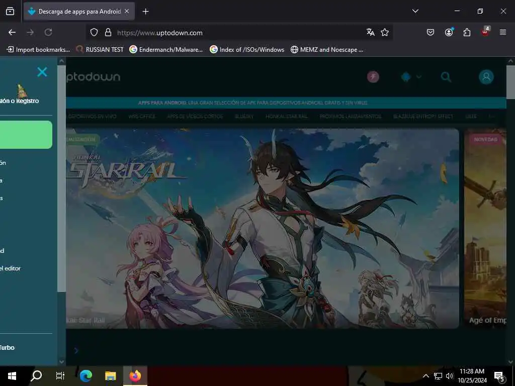The image size is (515, 386).
Task: Open the network status tray icon
Action: (x=438, y=376)
